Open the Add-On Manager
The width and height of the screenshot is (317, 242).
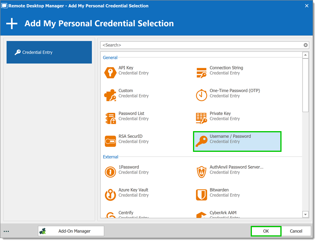(x=71, y=231)
